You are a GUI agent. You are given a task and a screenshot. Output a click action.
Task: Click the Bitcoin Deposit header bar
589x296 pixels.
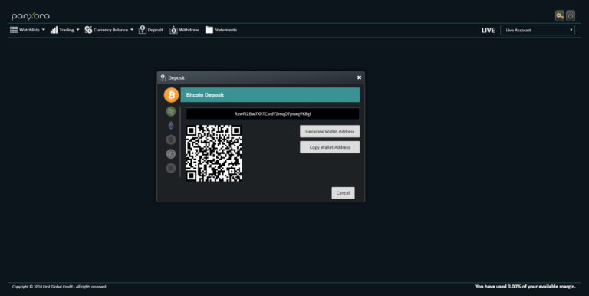click(270, 95)
